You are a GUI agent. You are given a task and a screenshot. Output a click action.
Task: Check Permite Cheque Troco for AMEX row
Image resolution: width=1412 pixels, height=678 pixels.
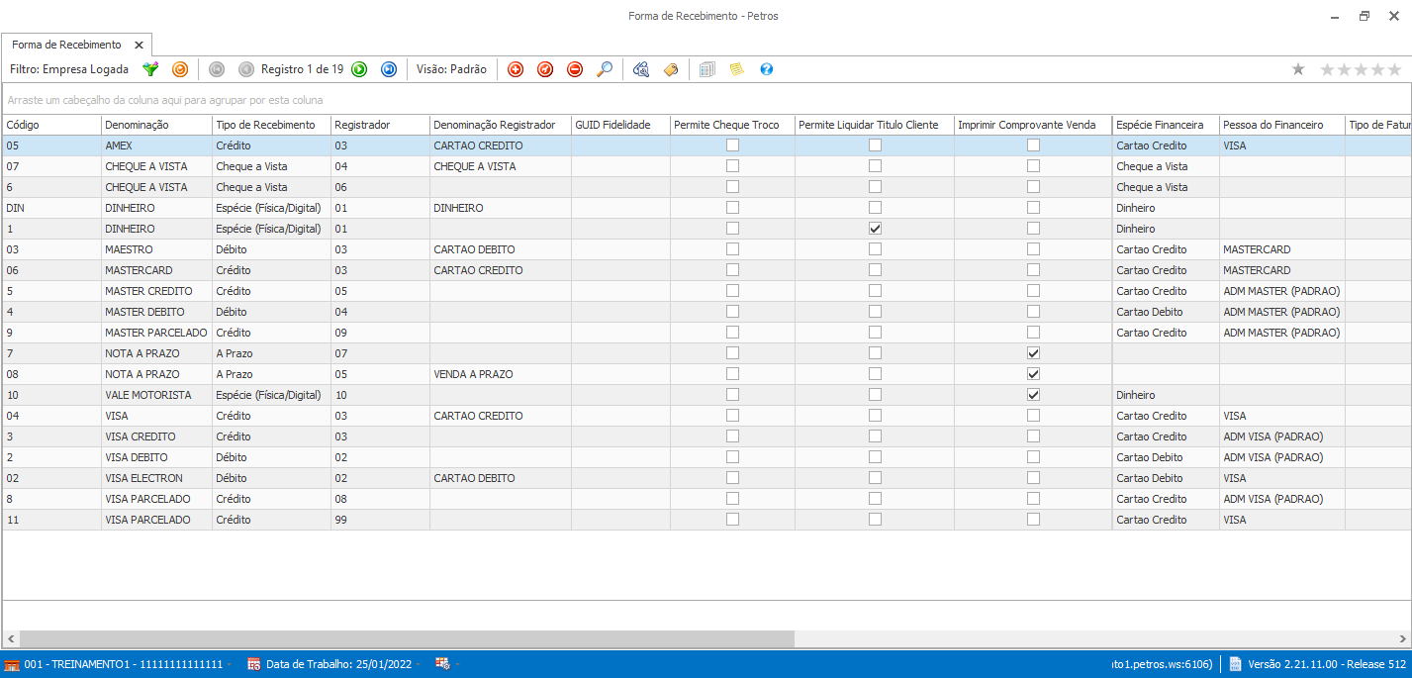tap(732, 145)
